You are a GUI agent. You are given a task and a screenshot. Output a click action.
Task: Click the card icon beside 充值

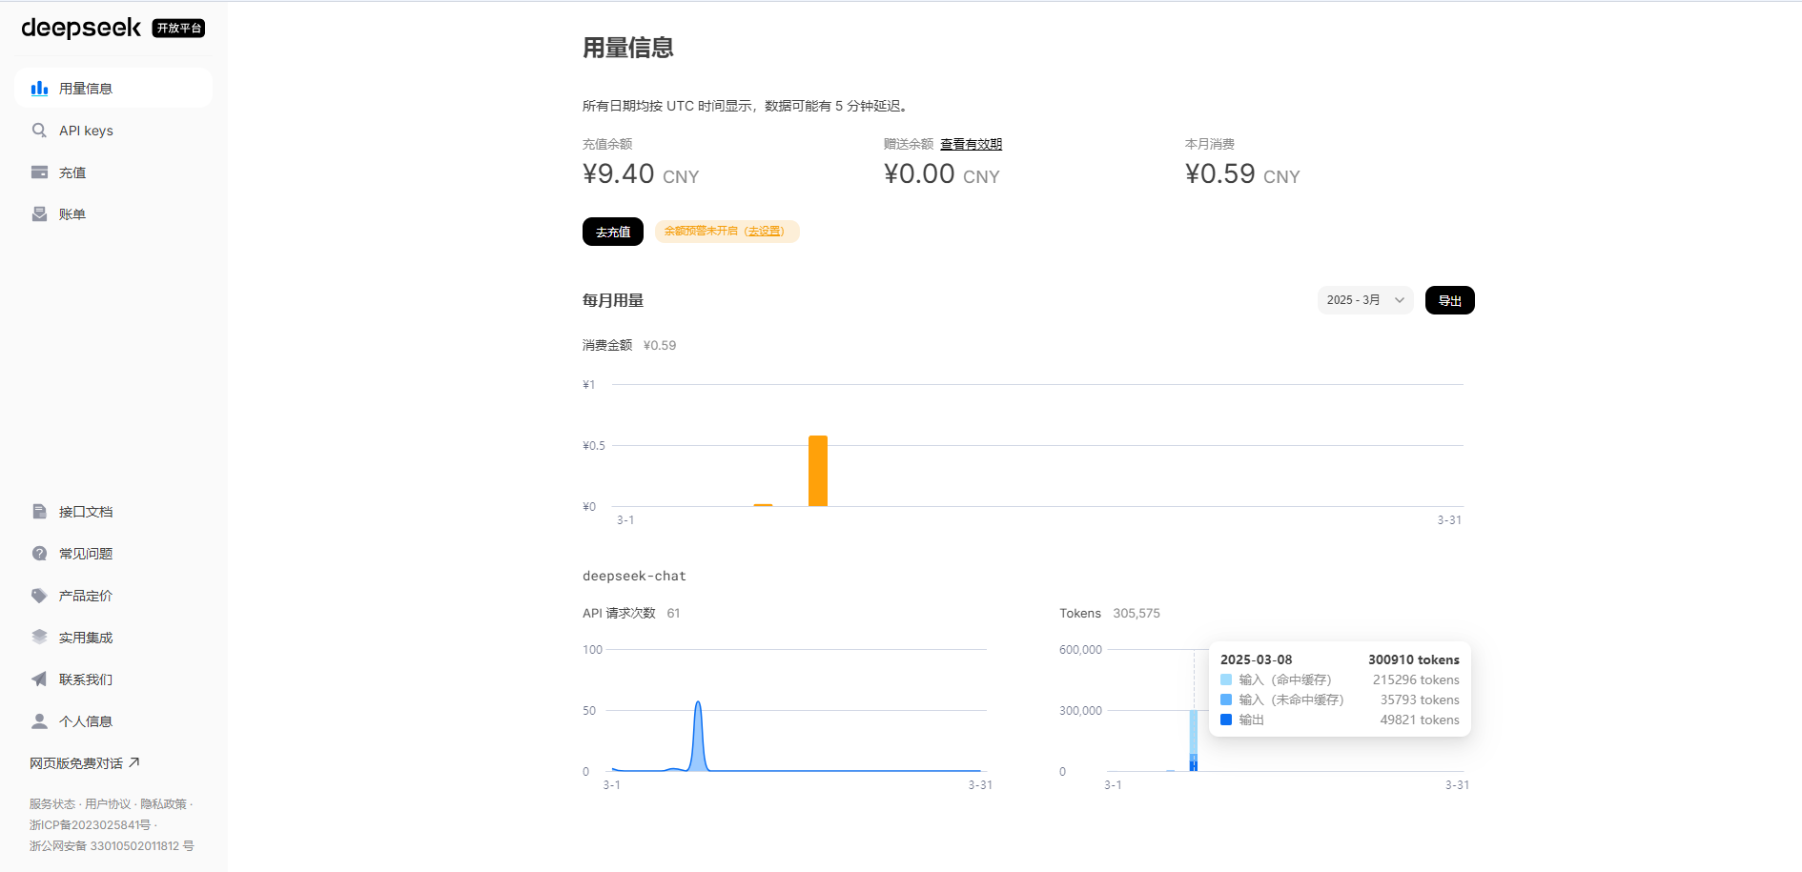point(39,172)
